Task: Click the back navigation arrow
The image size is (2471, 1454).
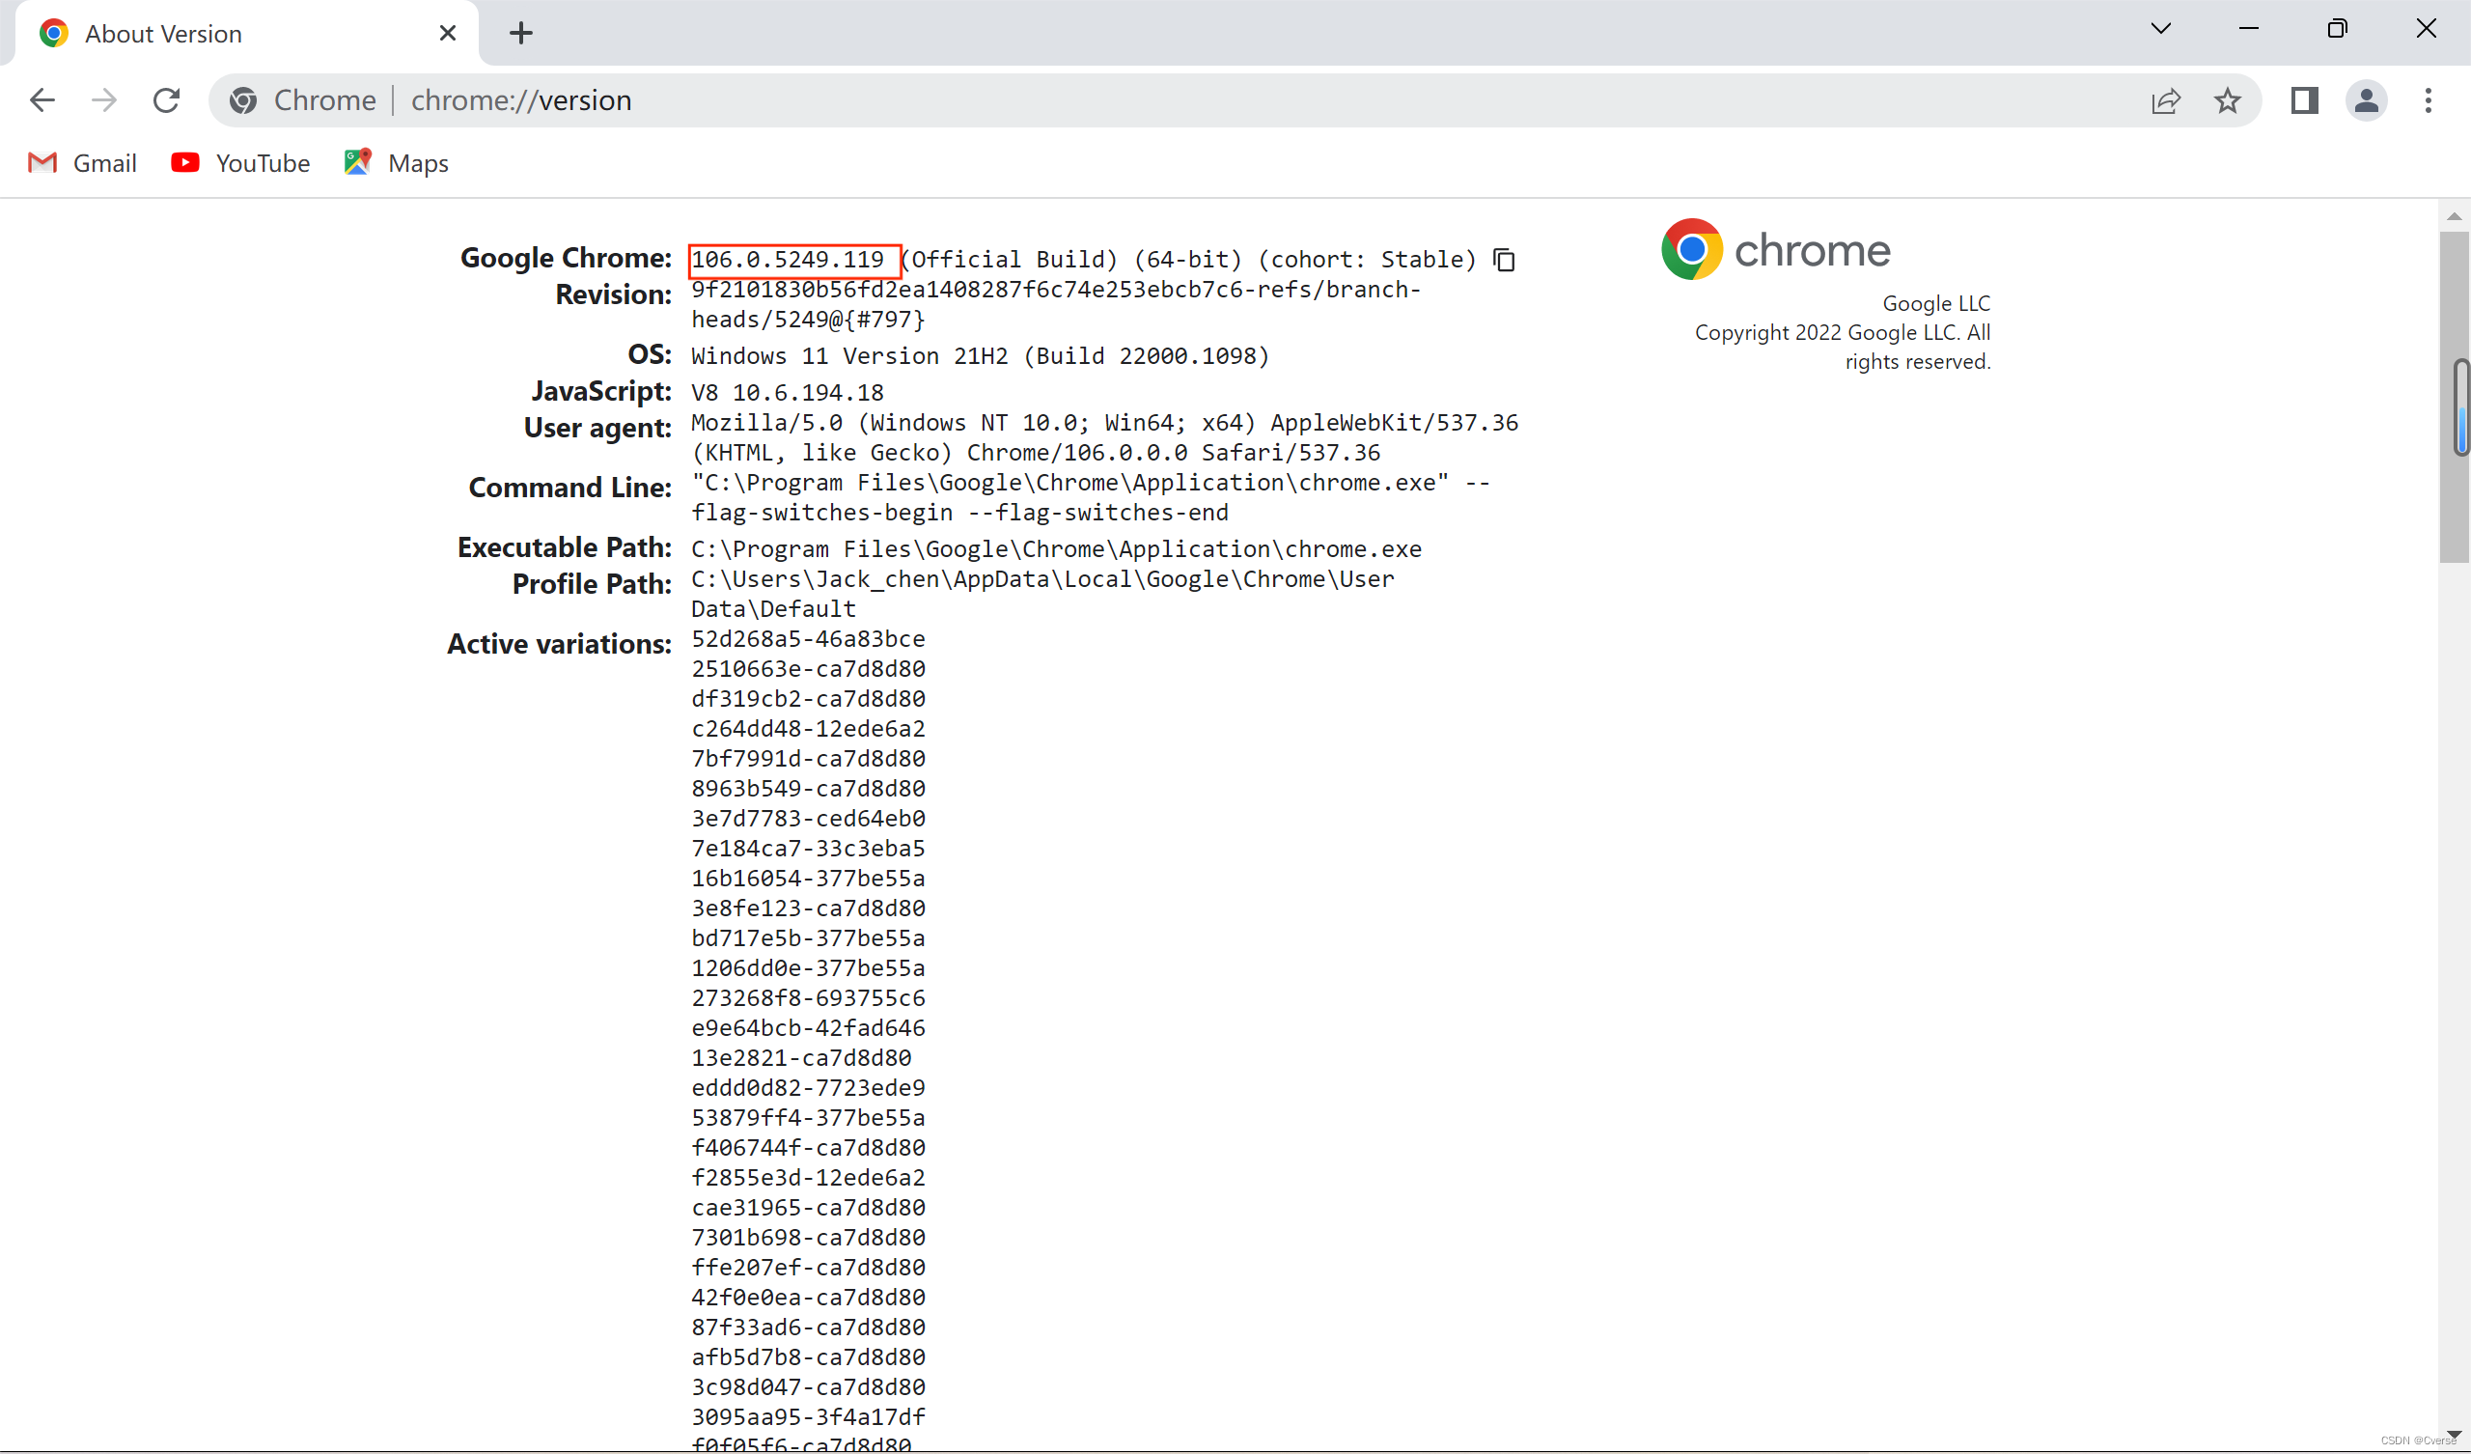Action: pos(42,100)
